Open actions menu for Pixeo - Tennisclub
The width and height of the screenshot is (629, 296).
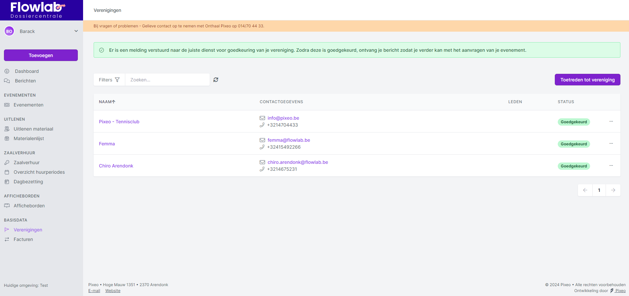point(611,122)
